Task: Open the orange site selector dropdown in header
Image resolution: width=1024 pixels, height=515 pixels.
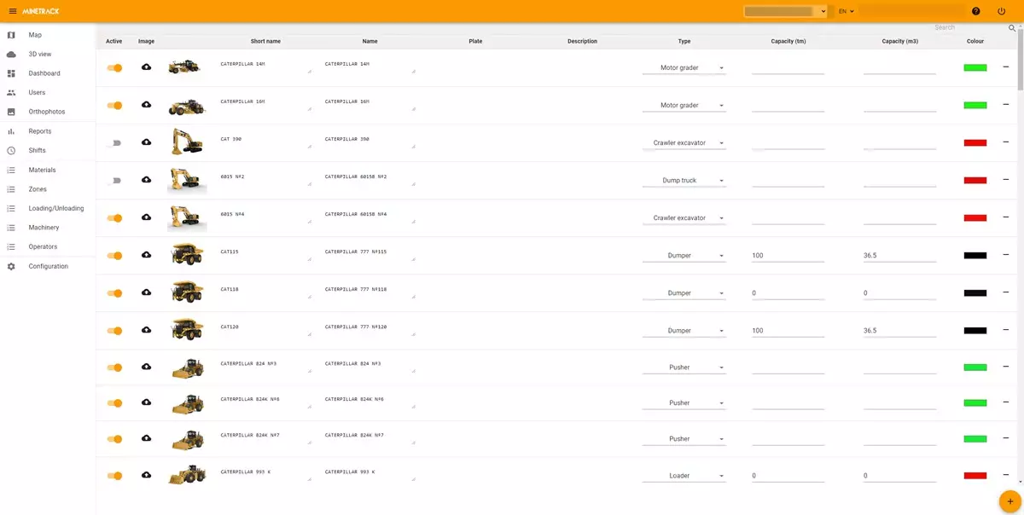Action: pos(785,11)
